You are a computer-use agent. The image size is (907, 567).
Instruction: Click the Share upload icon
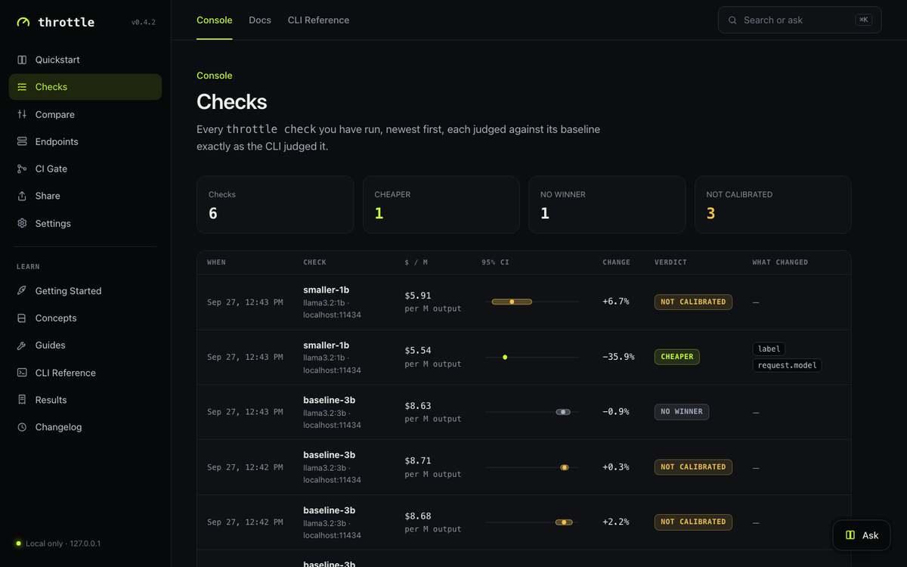coord(22,196)
